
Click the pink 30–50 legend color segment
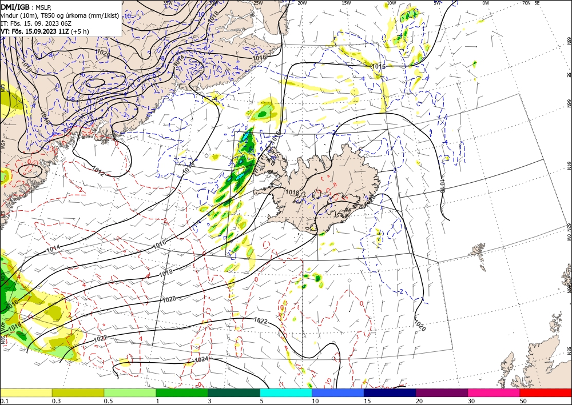tap(494, 392)
